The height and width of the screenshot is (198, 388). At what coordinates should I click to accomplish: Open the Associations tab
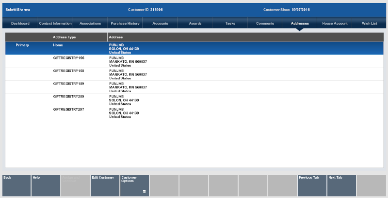90,23
